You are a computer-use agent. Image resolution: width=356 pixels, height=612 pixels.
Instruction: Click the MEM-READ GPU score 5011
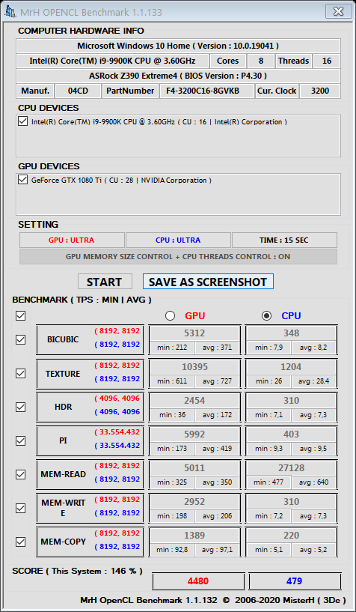point(194,467)
